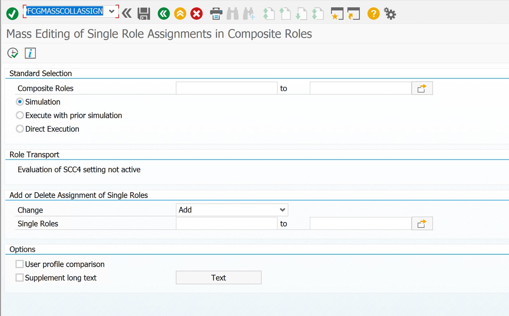Open Help with the question mark icon

373,14
